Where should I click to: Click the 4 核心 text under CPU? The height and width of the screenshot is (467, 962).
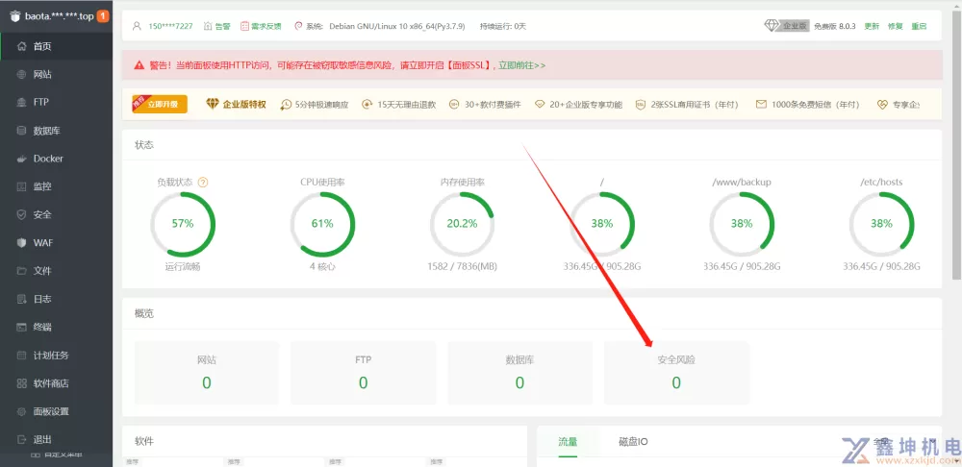pyautogui.click(x=322, y=266)
